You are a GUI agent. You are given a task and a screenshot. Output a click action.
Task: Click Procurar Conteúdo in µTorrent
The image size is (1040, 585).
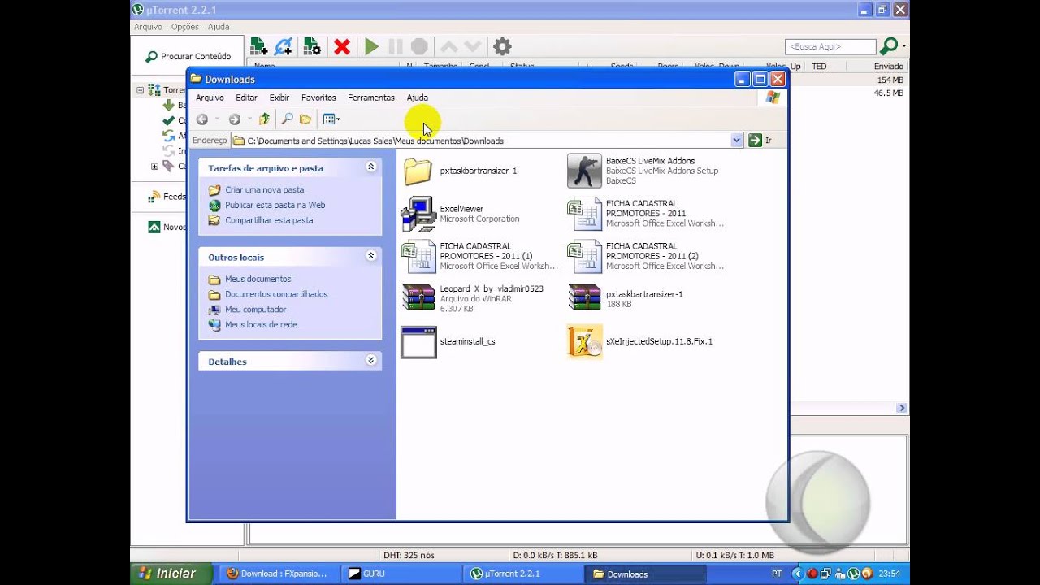click(x=188, y=57)
